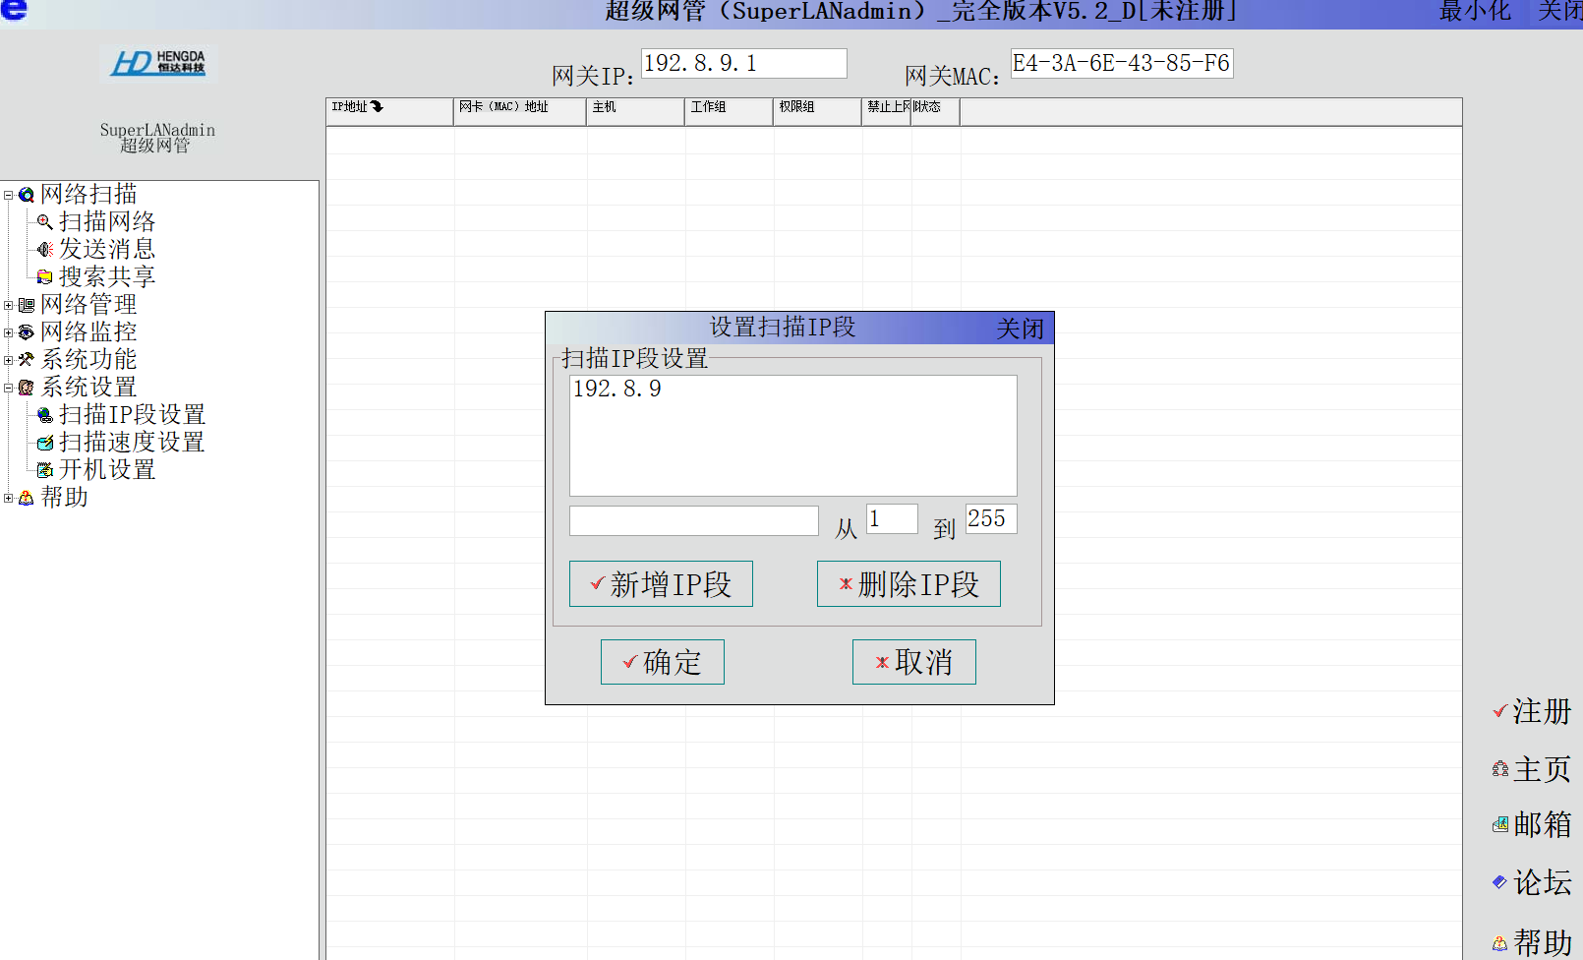Close the 设置扫描IP段 dialog via 关闭
The image size is (1583, 960).
point(1021,329)
